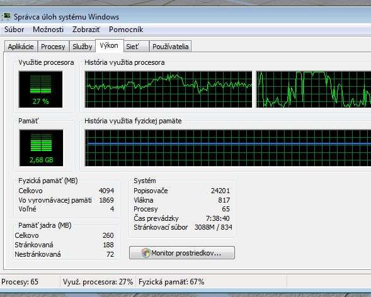The width and height of the screenshot is (371, 297).
Task: Switch to the Služby tab
Action: [x=83, y=47]
